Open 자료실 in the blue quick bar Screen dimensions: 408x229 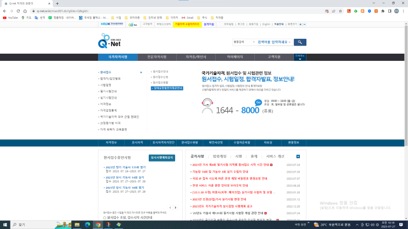click(268, 142)
